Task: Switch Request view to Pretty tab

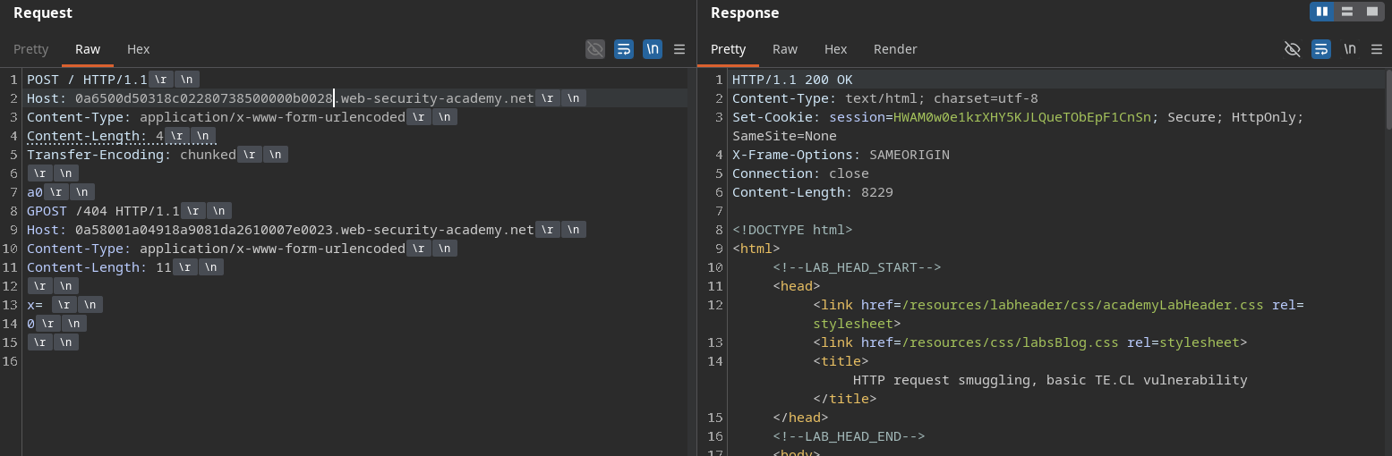Action: click(x=31, y=49)
